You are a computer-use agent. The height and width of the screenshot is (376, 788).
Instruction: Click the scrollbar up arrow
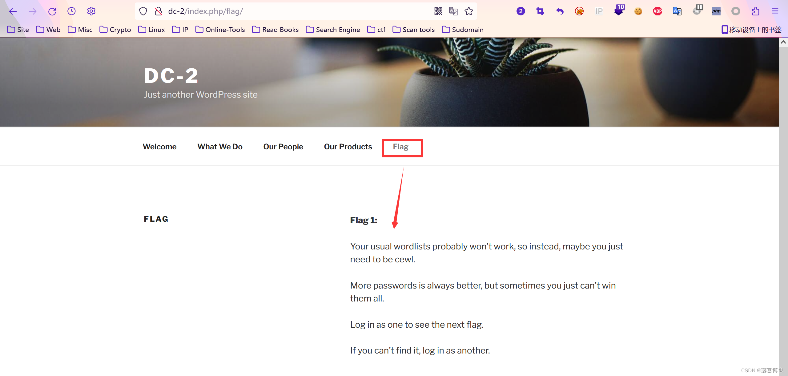click(783, 42)
